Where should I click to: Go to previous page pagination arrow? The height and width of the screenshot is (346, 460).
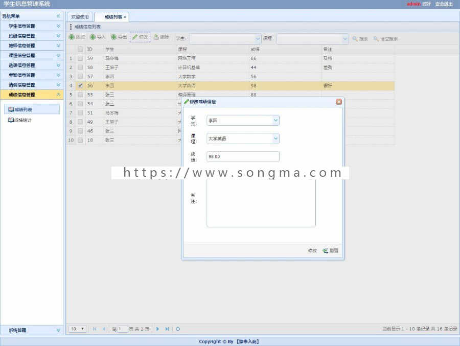pyautogui.click(x=104, y=329)
